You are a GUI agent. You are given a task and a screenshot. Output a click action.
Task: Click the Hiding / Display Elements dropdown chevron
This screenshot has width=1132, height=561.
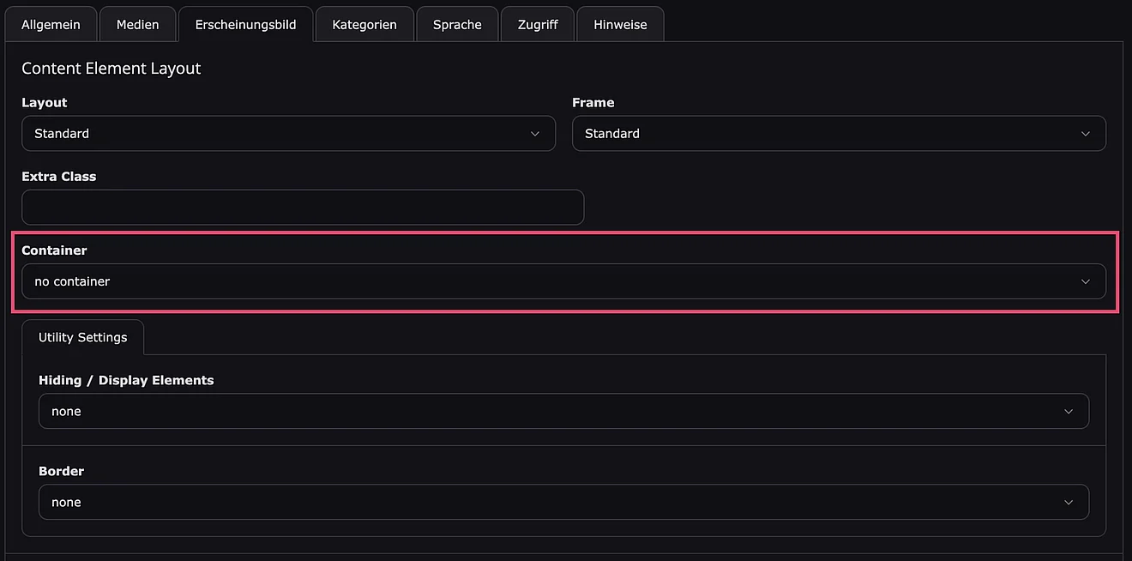tap(1068, 412)
